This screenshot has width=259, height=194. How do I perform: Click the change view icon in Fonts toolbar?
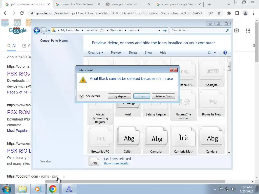point(209,53)
